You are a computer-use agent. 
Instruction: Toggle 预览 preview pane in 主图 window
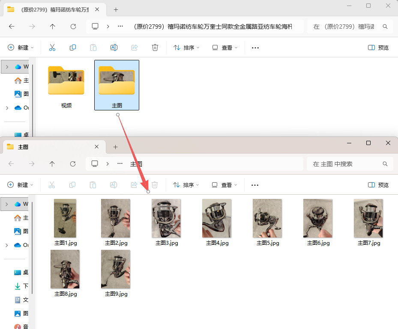pos(378,185)
